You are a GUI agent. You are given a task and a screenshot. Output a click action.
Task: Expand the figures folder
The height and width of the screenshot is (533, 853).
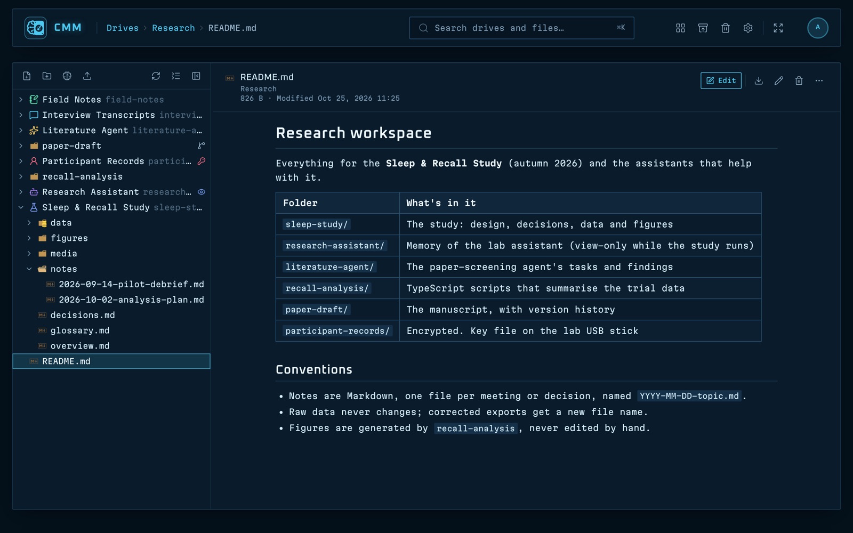(x=29, y=238)
